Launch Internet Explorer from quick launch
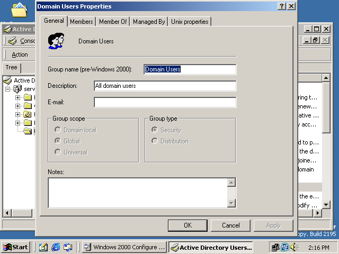Screen dimensions: 339x254 pyautogui.click(x=56, y=247)
